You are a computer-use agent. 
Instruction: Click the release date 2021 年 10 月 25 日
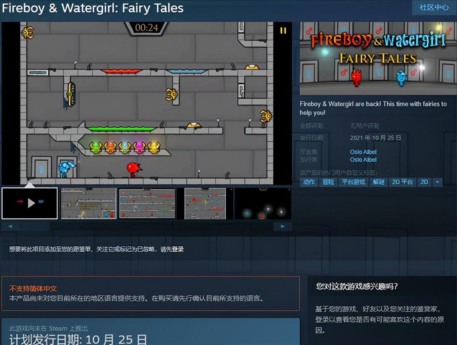[376, 138]
